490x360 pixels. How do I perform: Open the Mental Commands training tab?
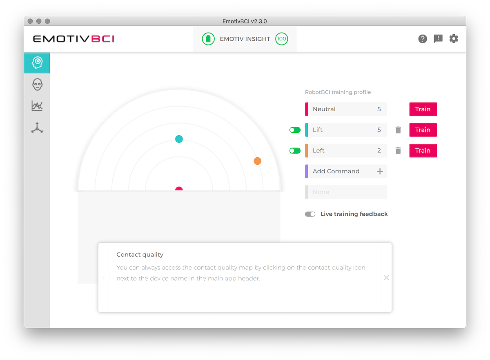pos(37,63)
